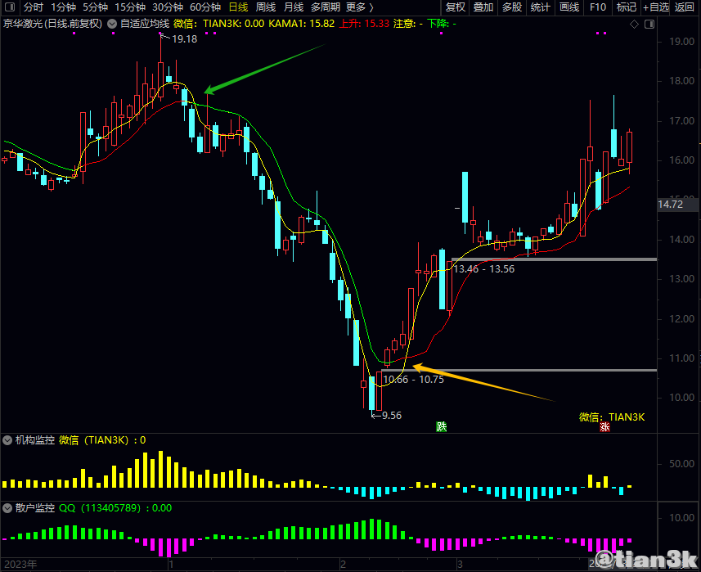Activate the 画线 drawing tools
This screenshot has height=572, width=701.
click(x=569, y=7)
